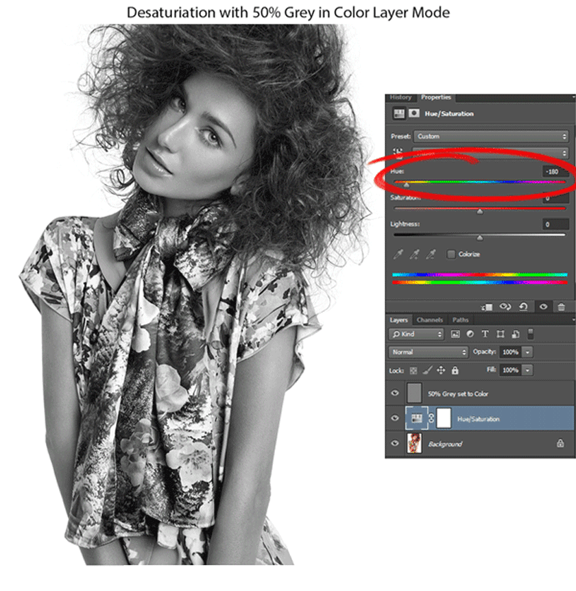Switch to the History tab
This screenshot has width=576, height=591.
[x=400, y=97]
